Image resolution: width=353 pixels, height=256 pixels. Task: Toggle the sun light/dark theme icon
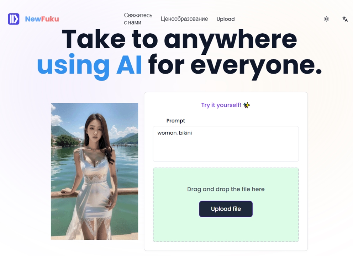tap(326, 19)
